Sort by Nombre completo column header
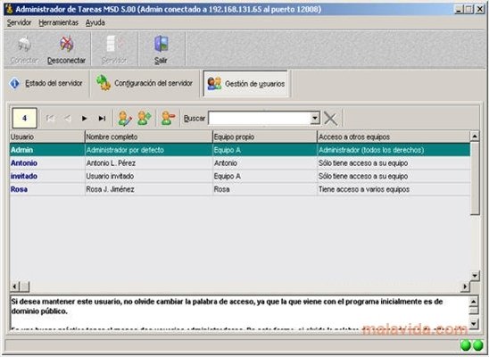The image size is (489, 357). tap(148, 137)
